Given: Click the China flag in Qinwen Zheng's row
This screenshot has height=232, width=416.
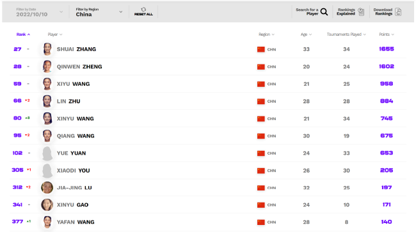Looking at the screenshot, I should [260, 66].
